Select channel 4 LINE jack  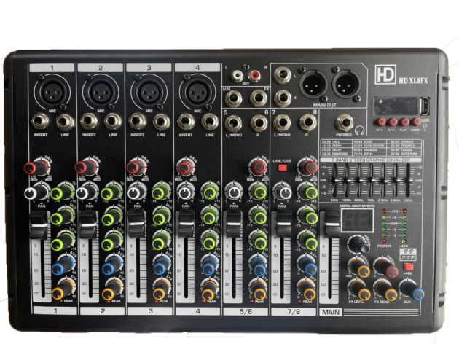210,122
